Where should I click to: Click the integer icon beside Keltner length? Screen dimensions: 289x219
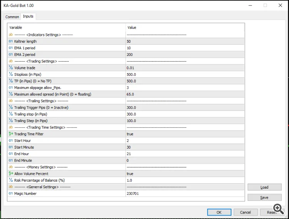(x=11, y=41)
